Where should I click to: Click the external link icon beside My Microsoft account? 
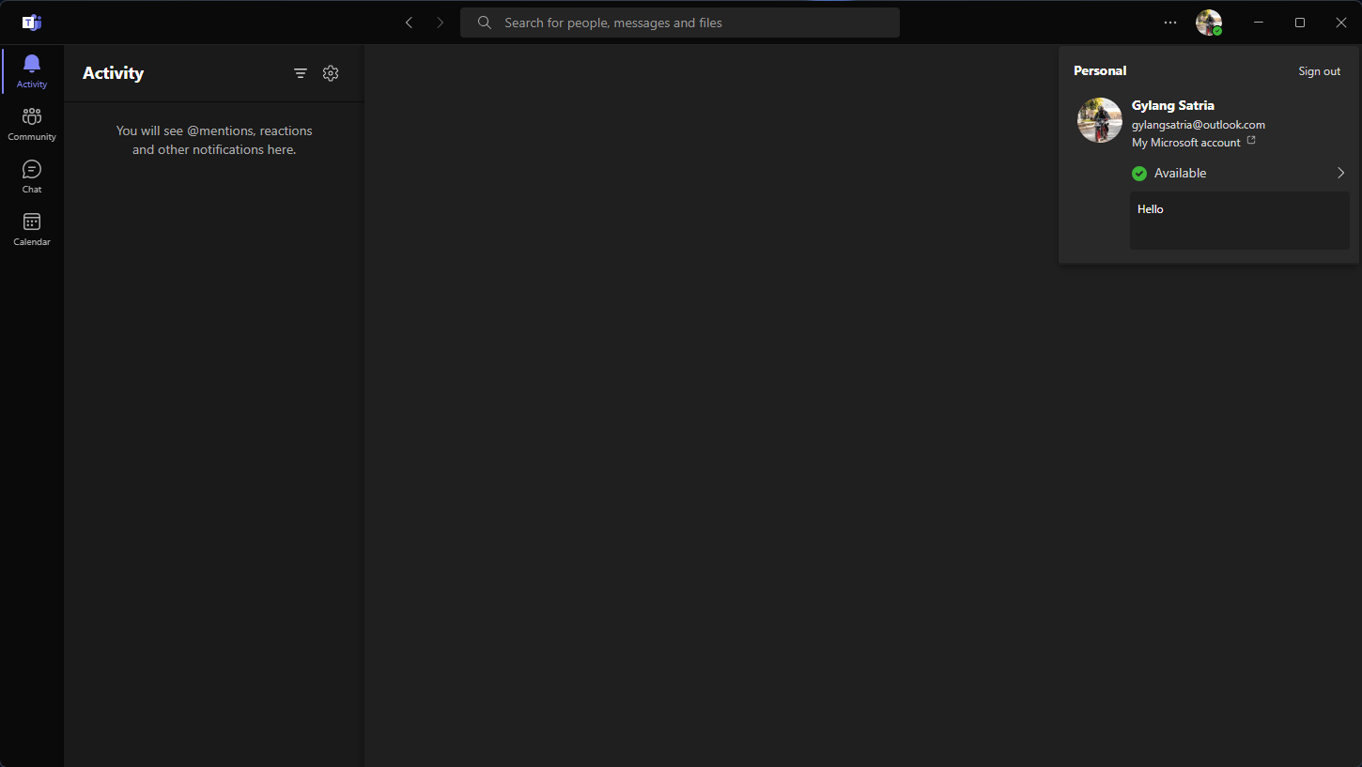(x=1251, y=141)
